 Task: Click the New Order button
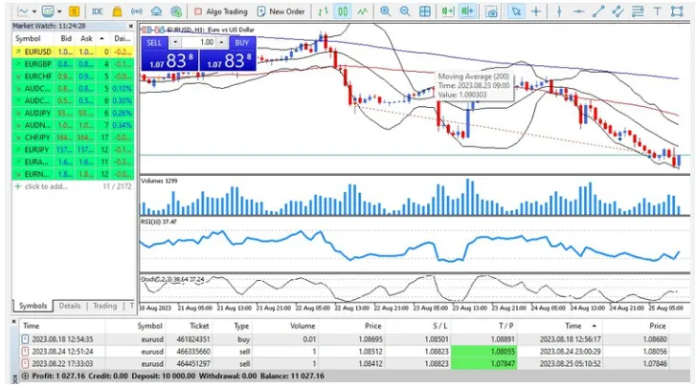[x=281, y=11]
